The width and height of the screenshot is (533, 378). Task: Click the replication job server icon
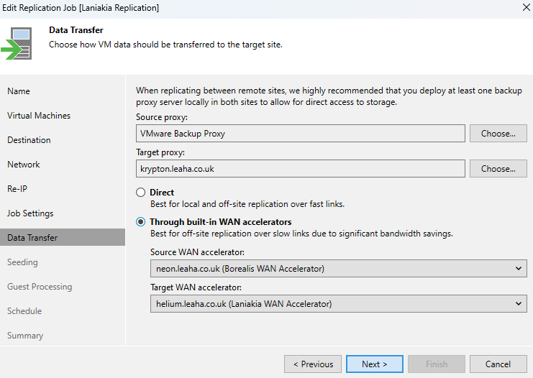coord(17,43)
